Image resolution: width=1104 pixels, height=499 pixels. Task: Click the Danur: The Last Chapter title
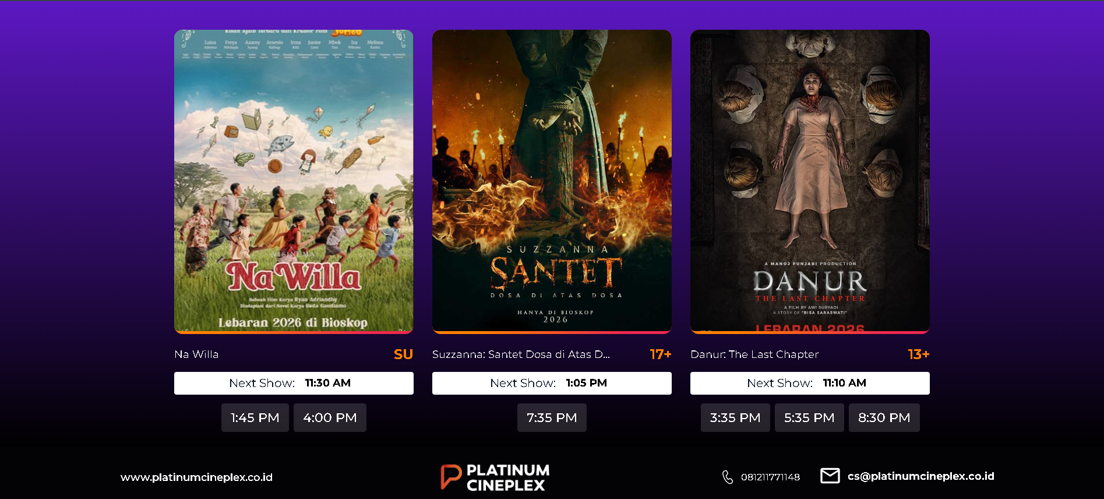[x=754, y=354]
